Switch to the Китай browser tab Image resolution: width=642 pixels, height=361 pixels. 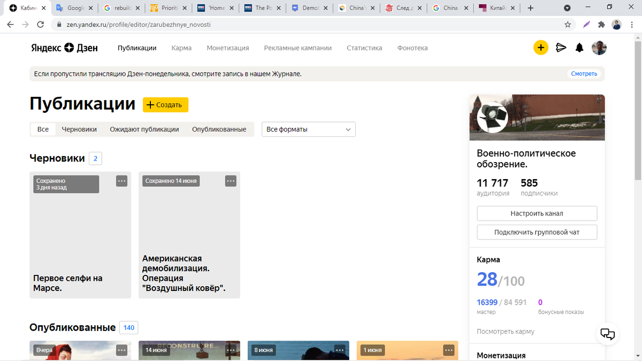point(496,8)
